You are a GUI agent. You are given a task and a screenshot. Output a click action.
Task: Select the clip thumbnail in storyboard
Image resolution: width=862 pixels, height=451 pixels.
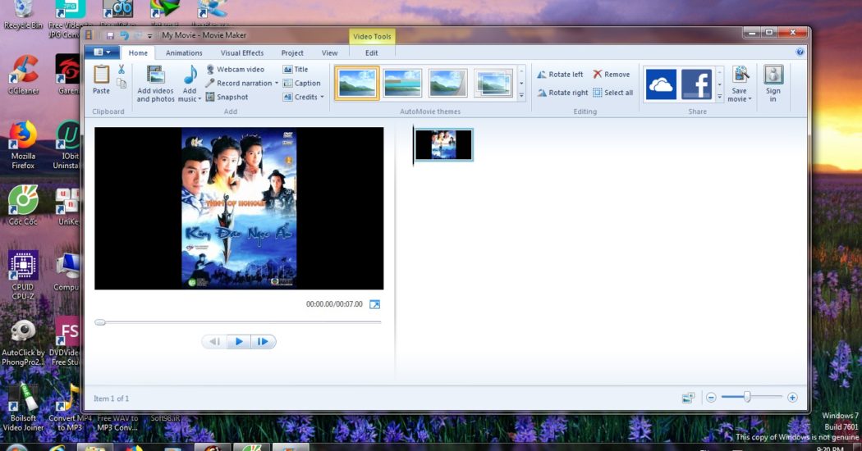(x=443, y=144)
